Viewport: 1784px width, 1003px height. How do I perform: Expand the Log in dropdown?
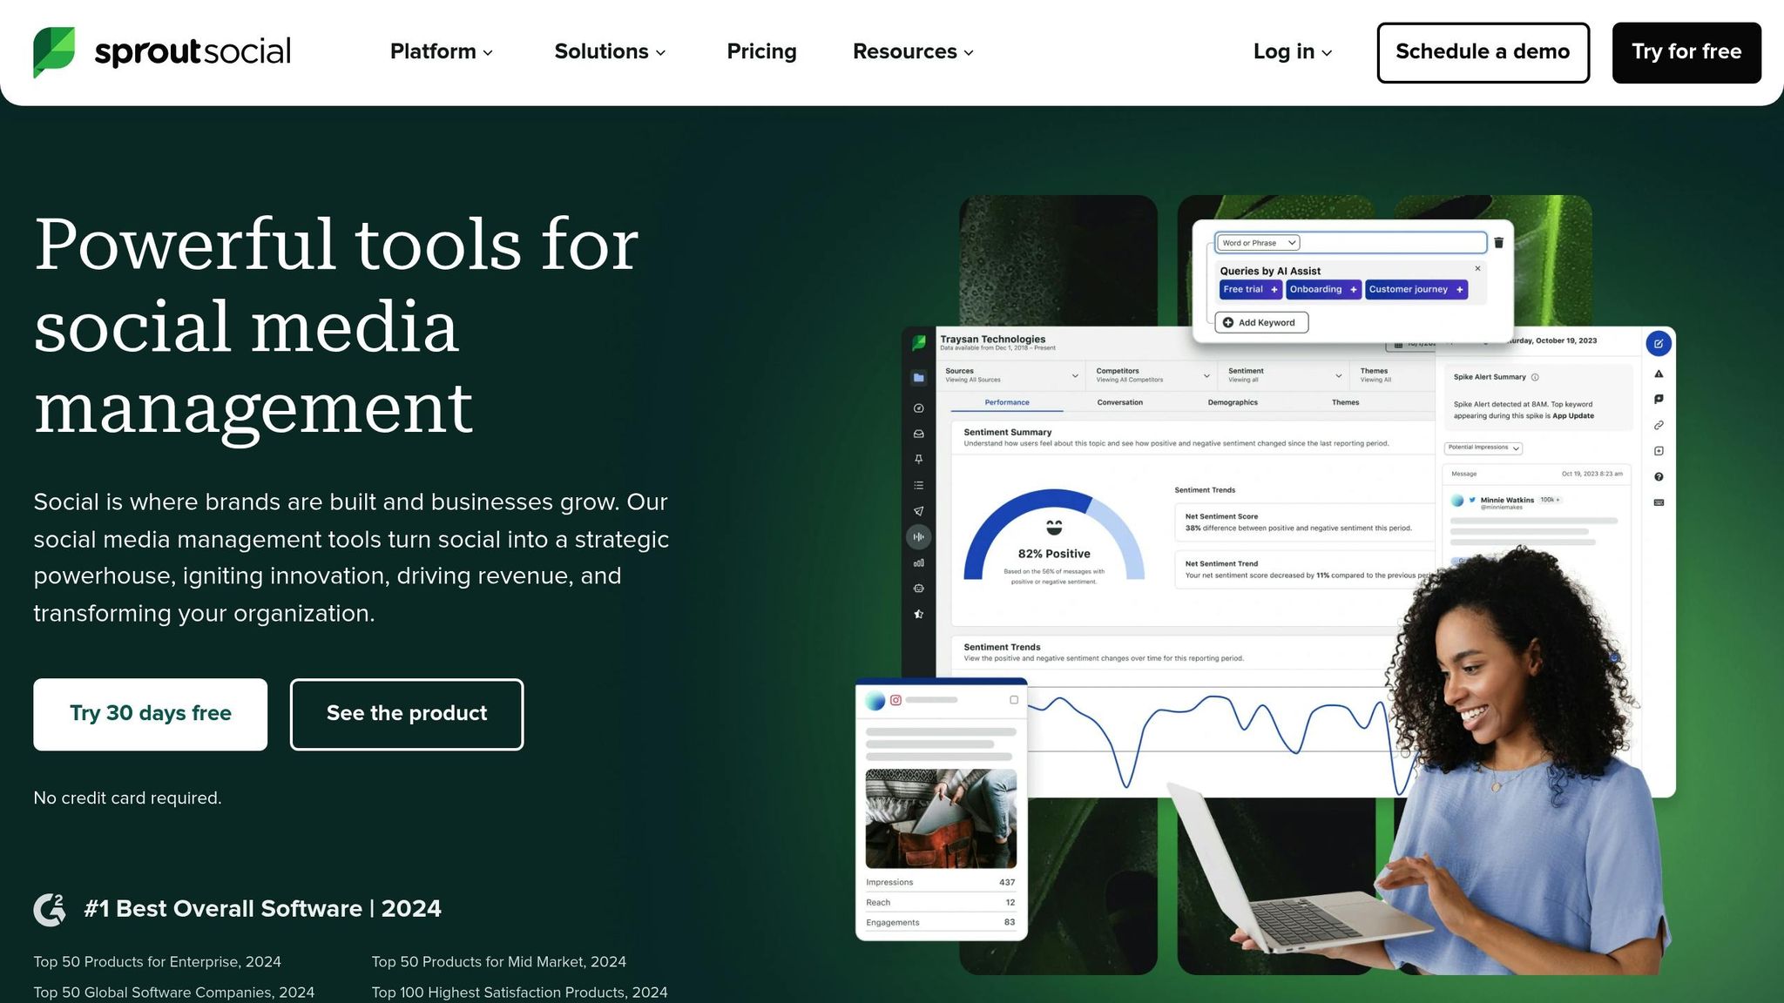pyautogui.click(x=1292, y=52)
